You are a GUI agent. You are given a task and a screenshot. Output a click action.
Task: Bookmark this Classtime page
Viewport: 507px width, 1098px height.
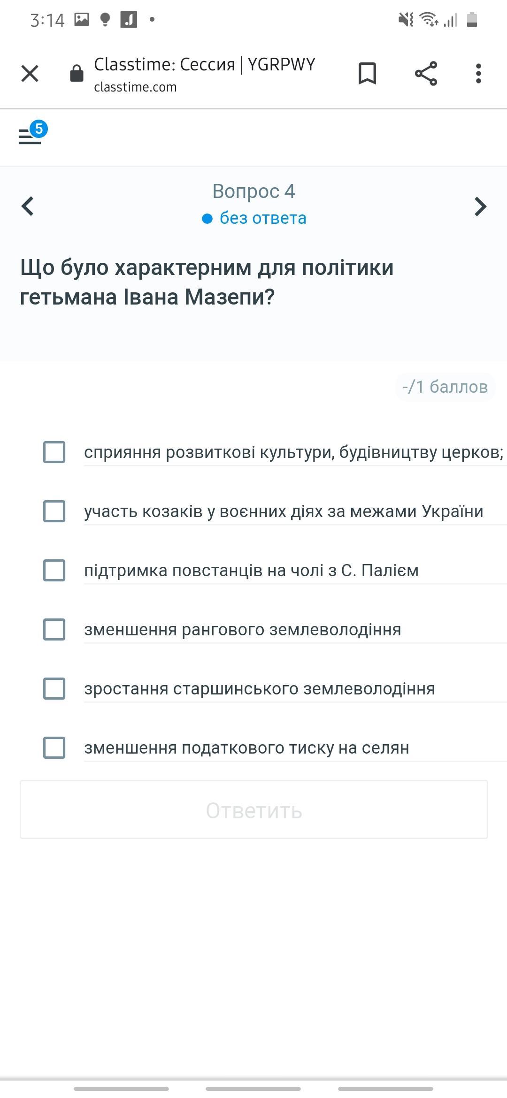[x=367, y=73]
